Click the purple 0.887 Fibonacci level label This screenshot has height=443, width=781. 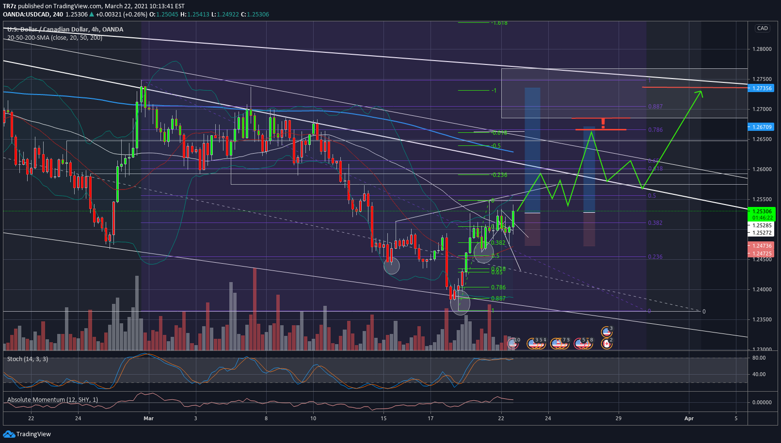point(655,107)
